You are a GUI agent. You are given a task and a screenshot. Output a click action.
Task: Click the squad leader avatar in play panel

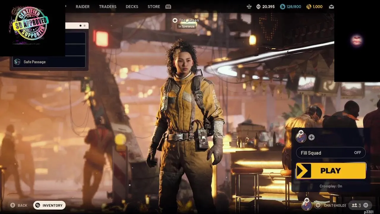(301, 137)
